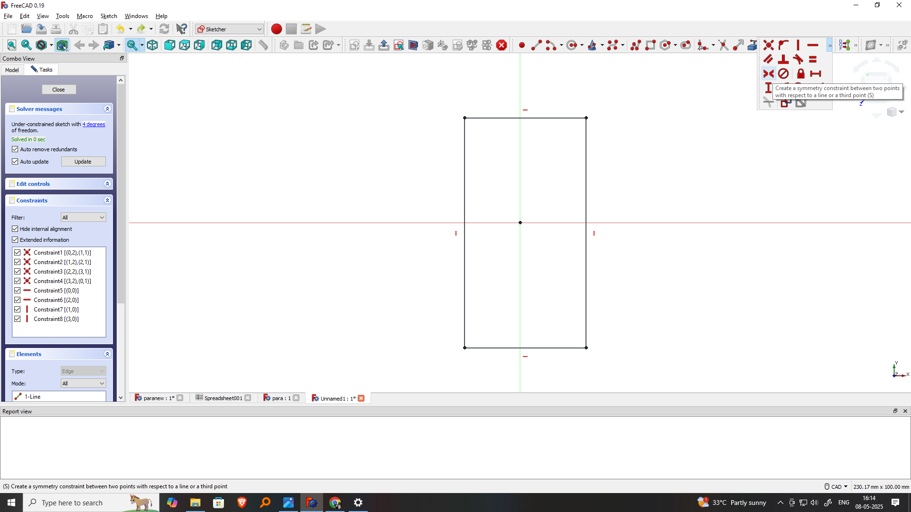
Task: Open the Windows menu
Action: [136, 16]
